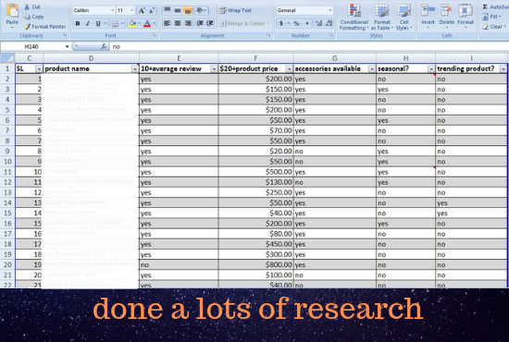Click the borders grid icon

[115, 23]
